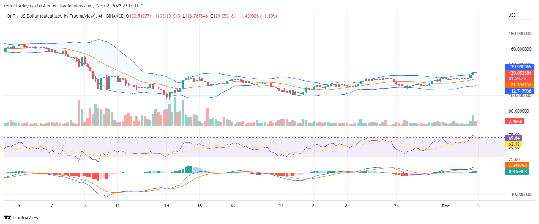The height and width of the screenshot is (224, 539).
Task: Click the date label 18 on time axis
Action: click(232, 206)
